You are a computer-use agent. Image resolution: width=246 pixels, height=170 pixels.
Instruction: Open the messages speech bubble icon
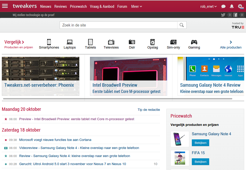click(223, 6)
